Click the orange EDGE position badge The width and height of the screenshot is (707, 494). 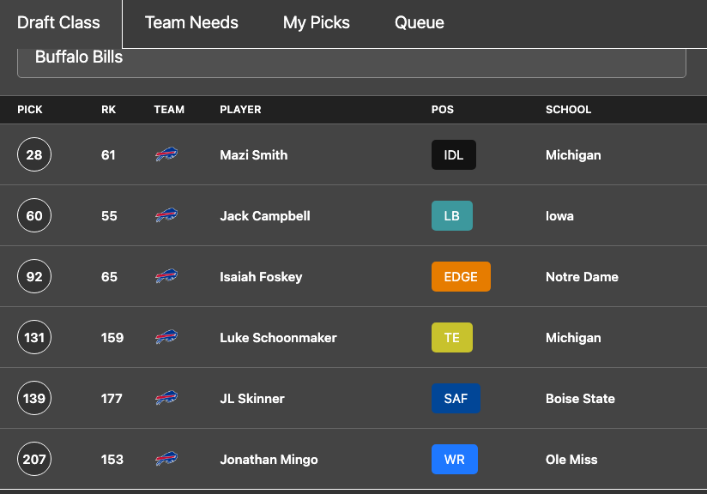(461, 276)
